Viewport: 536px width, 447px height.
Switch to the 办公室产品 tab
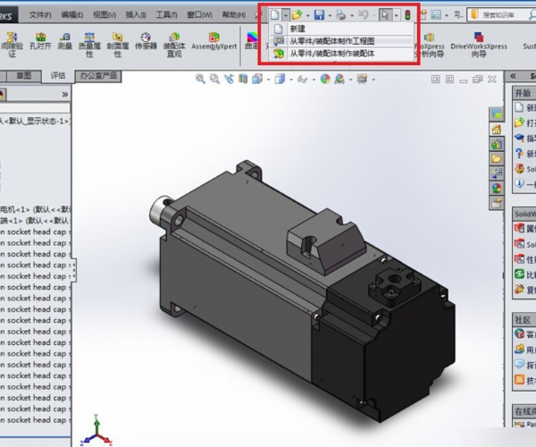click(100, 76)
